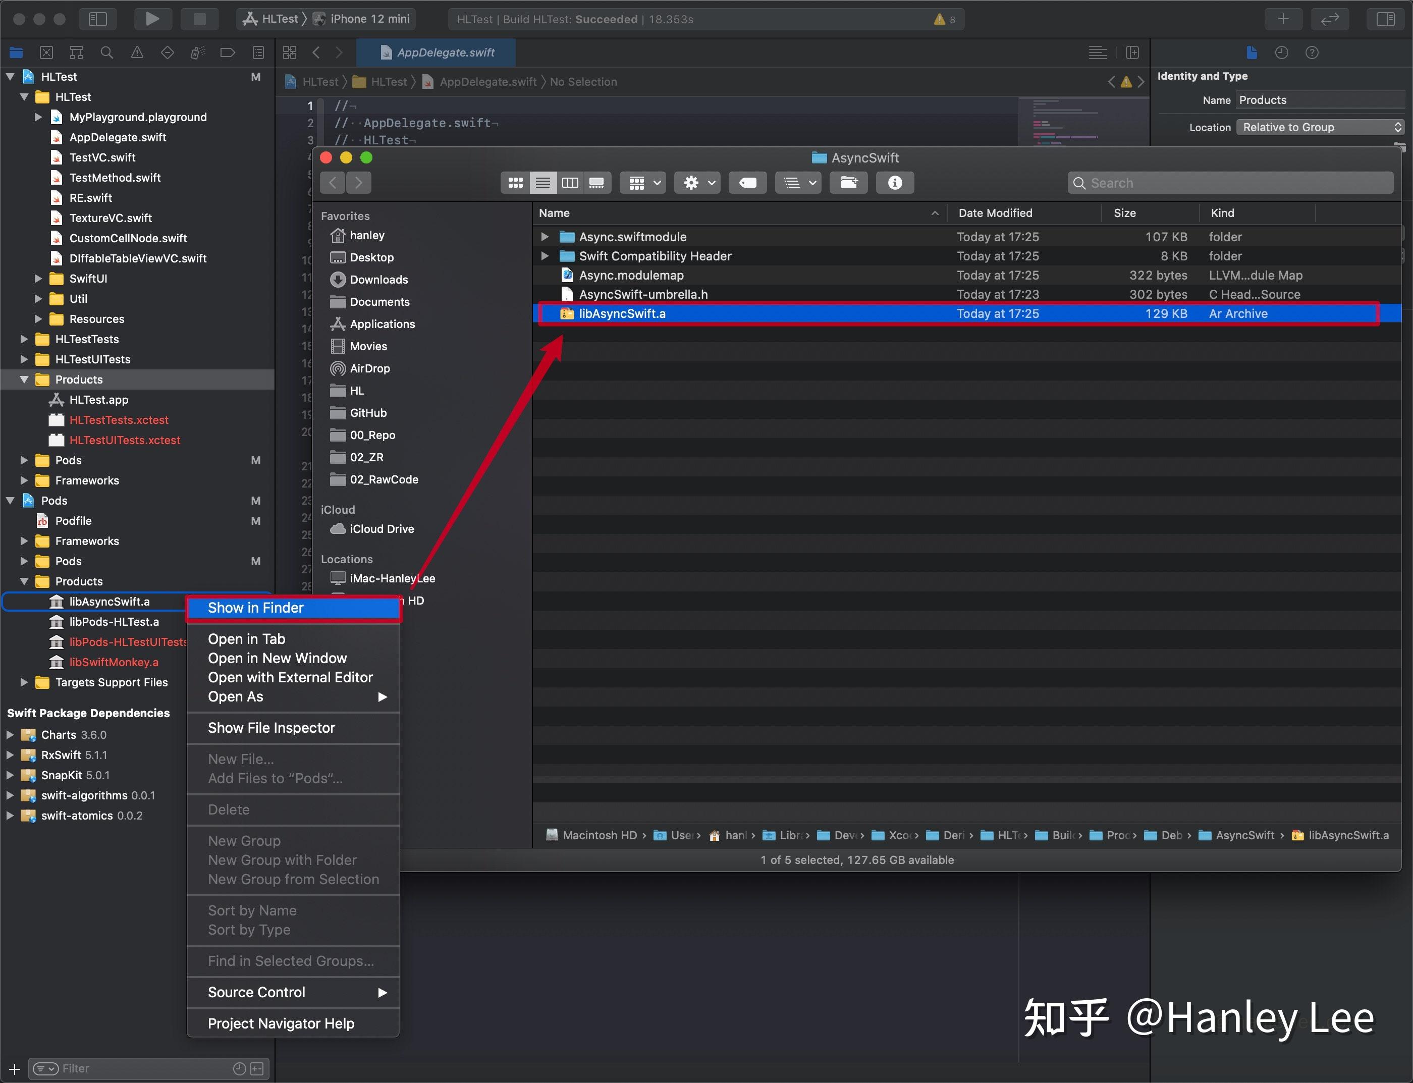Click Open with External Editor menu entry

point(290,678)
